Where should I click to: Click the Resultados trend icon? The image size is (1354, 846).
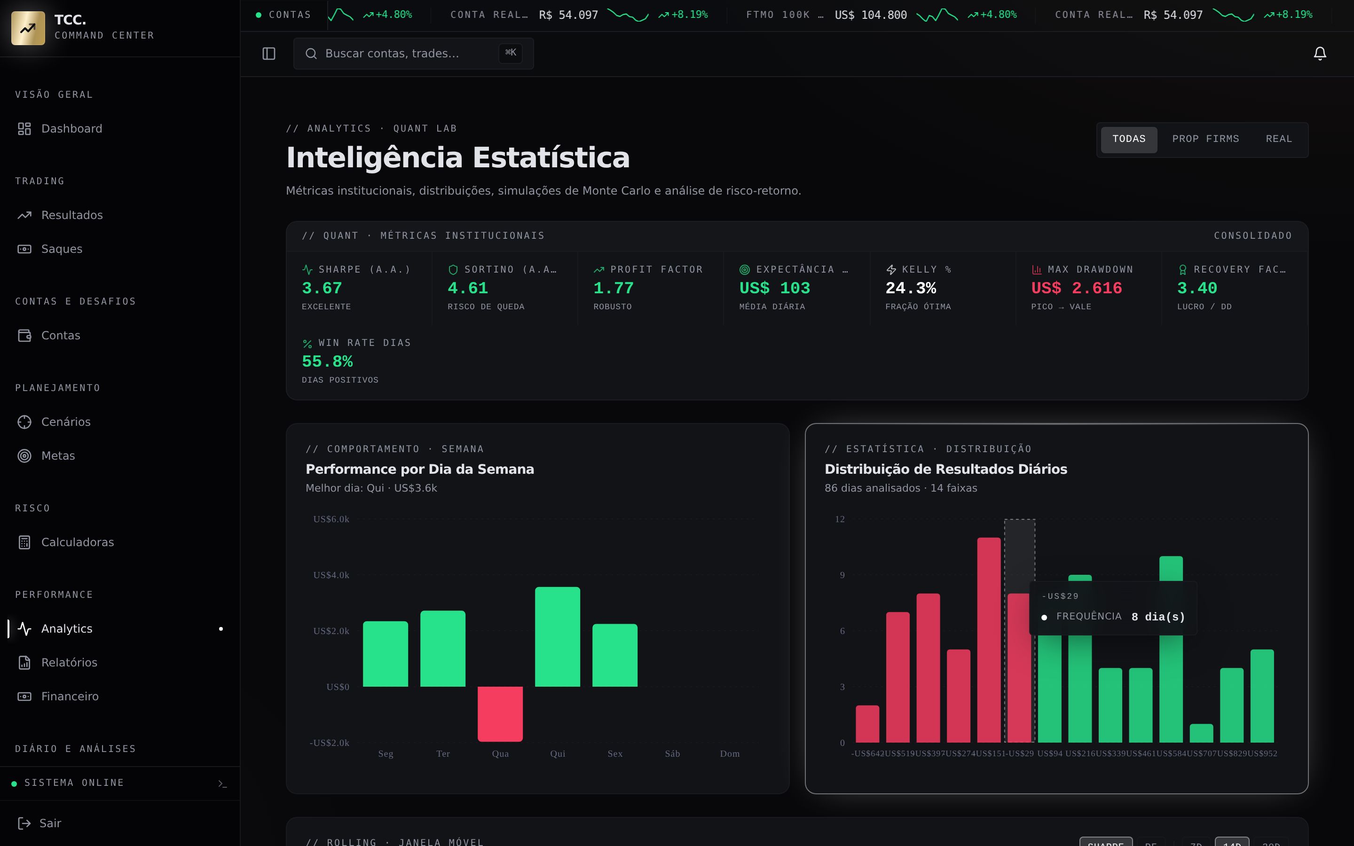pyautogui.click(x=24, y=215)
